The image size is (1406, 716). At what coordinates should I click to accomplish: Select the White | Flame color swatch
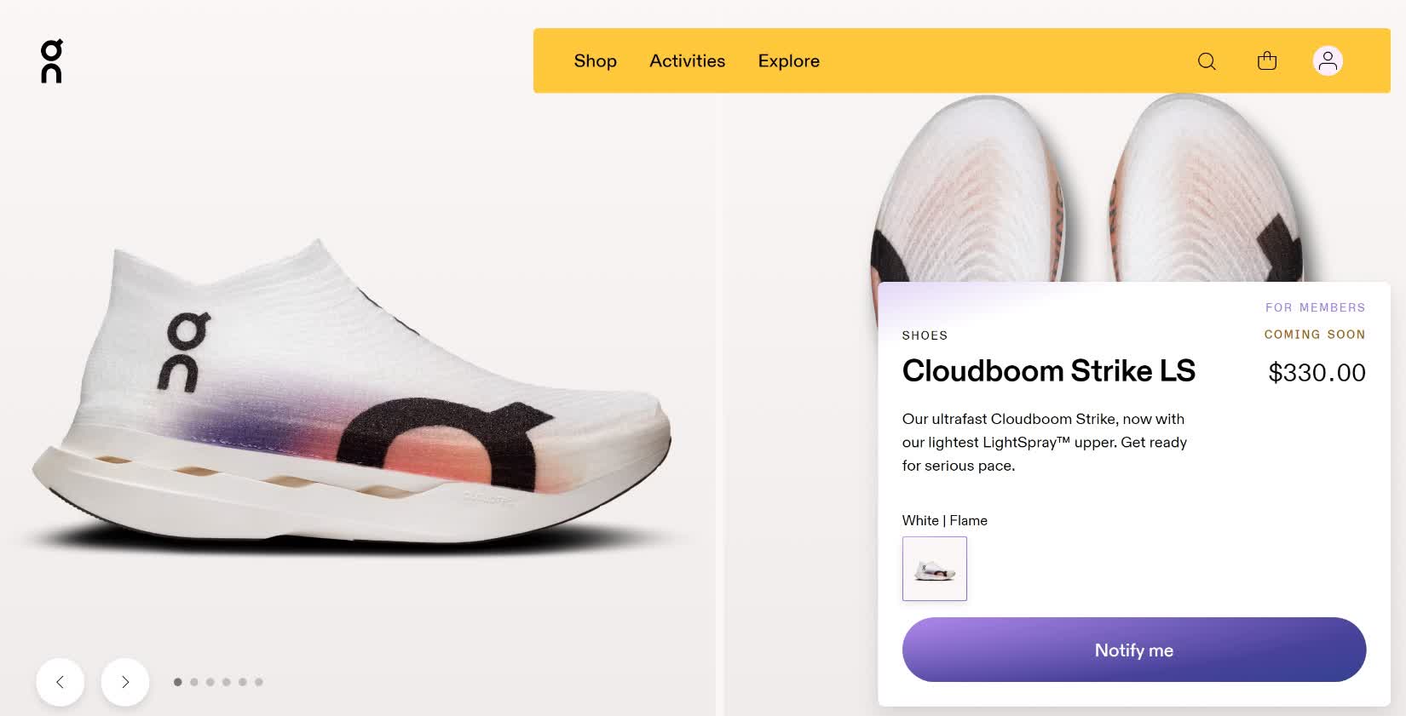tap(935, 569)
